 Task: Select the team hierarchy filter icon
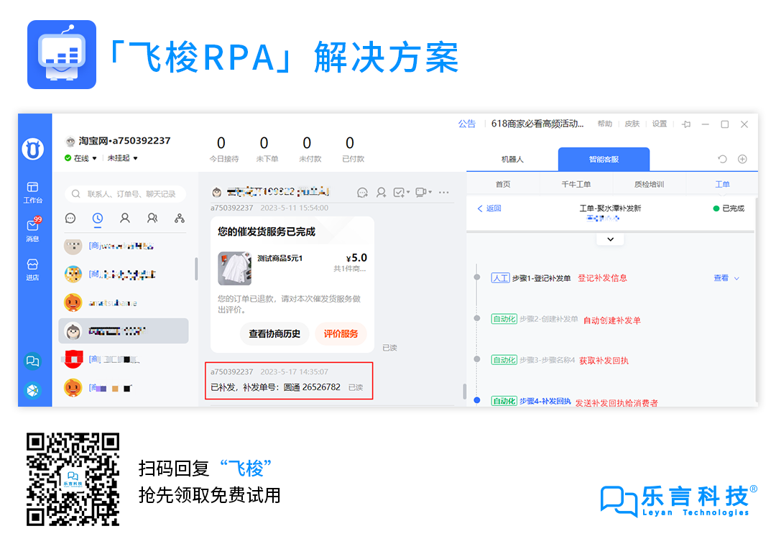pyautogui.click(x=180, y=218)
